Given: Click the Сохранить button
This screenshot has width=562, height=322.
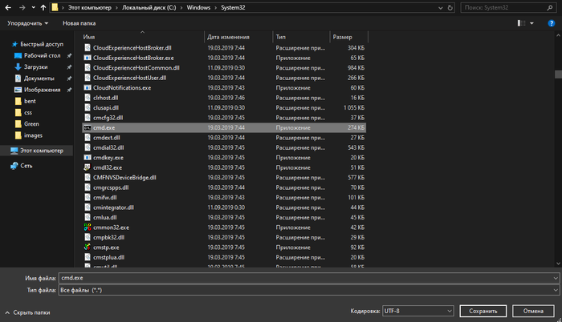Looking at the screenshot, I should [x=483, y=311].
